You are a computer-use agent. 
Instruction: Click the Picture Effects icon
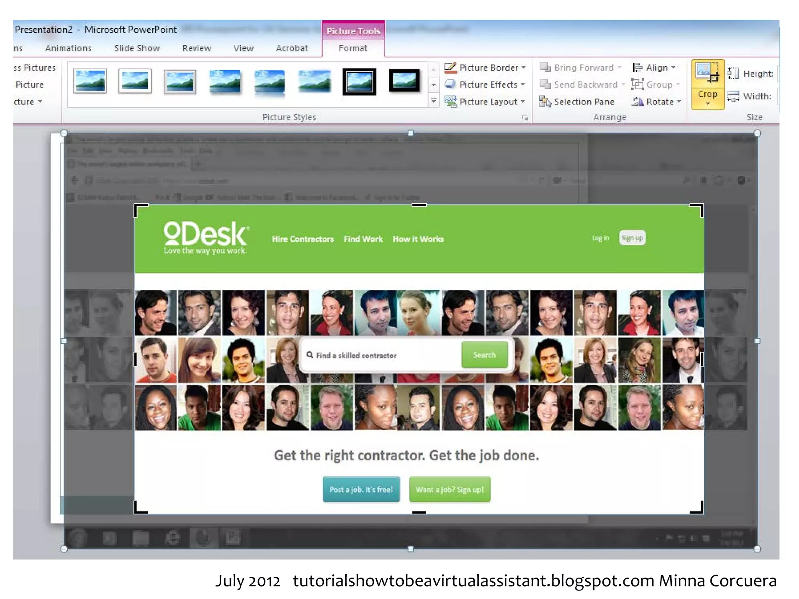(x=450, y=85)
